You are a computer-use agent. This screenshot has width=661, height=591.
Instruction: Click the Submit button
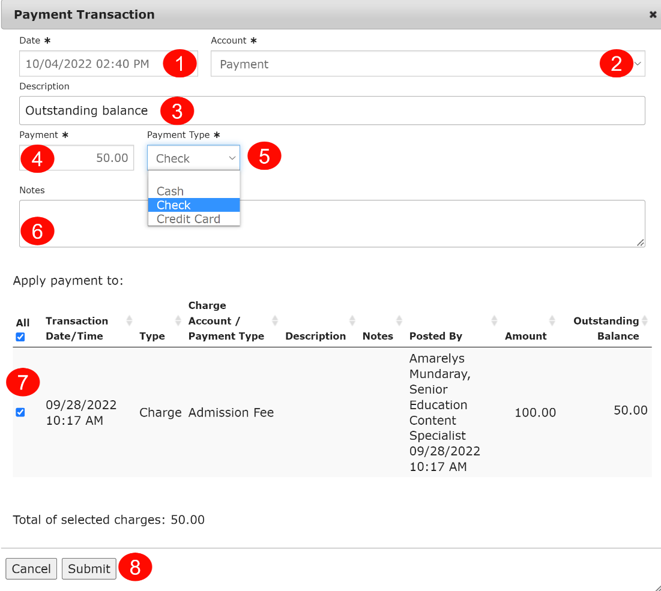pyautogui.click(x=89, y=569)
